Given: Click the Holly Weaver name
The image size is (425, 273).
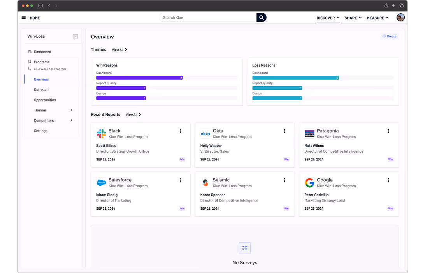Looking at the screenshot, I should 211,146.
